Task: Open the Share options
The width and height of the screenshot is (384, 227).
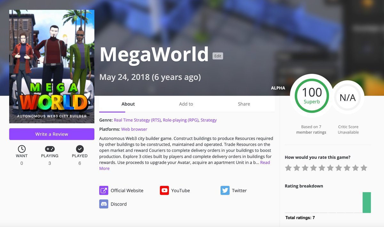Action: (244, 104)
